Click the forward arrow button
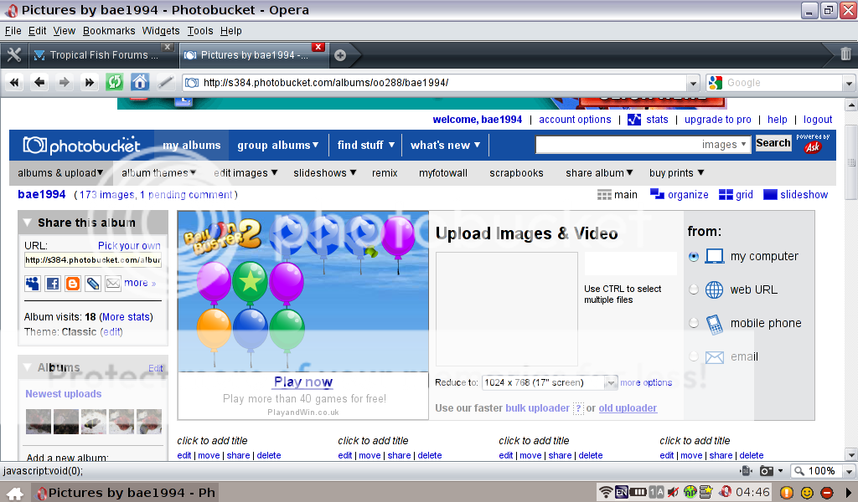 tap(64, 83)
